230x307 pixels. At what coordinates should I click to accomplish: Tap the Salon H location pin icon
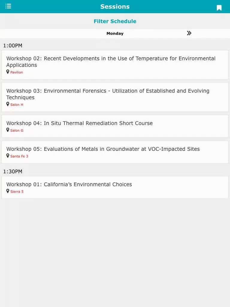[x=7, y=104]
